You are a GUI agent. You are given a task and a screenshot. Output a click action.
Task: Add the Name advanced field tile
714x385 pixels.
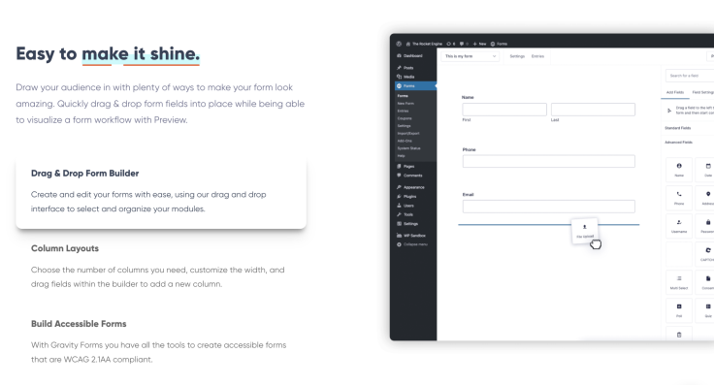pos(679,170)
